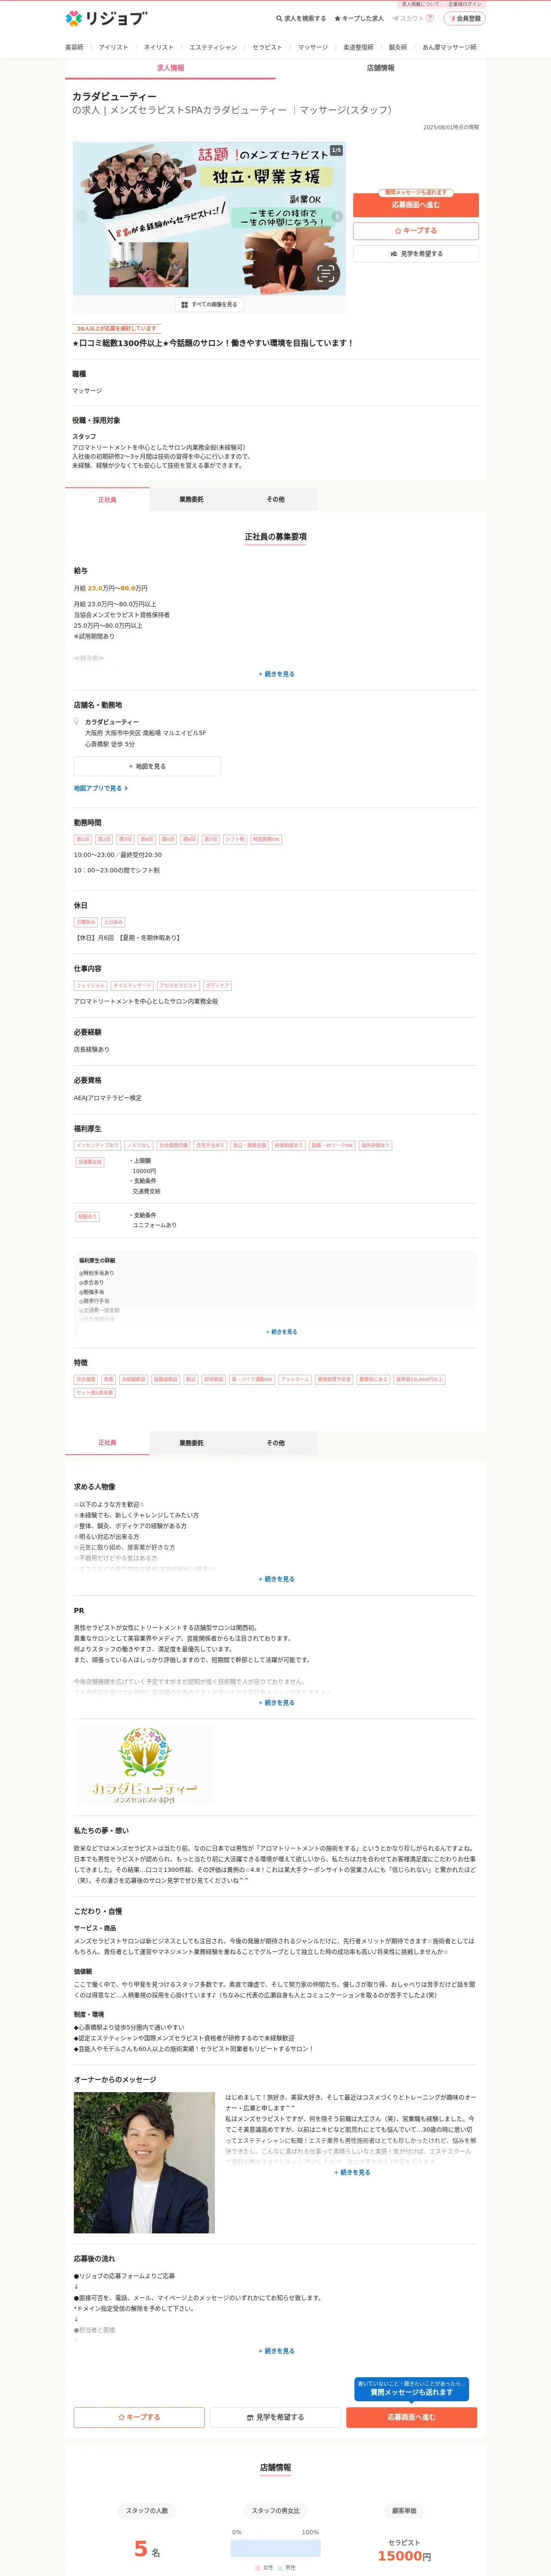Click スタッフの男女比 ratio bar
The height and width of the screenshot is (2576, 551).
275,2548
